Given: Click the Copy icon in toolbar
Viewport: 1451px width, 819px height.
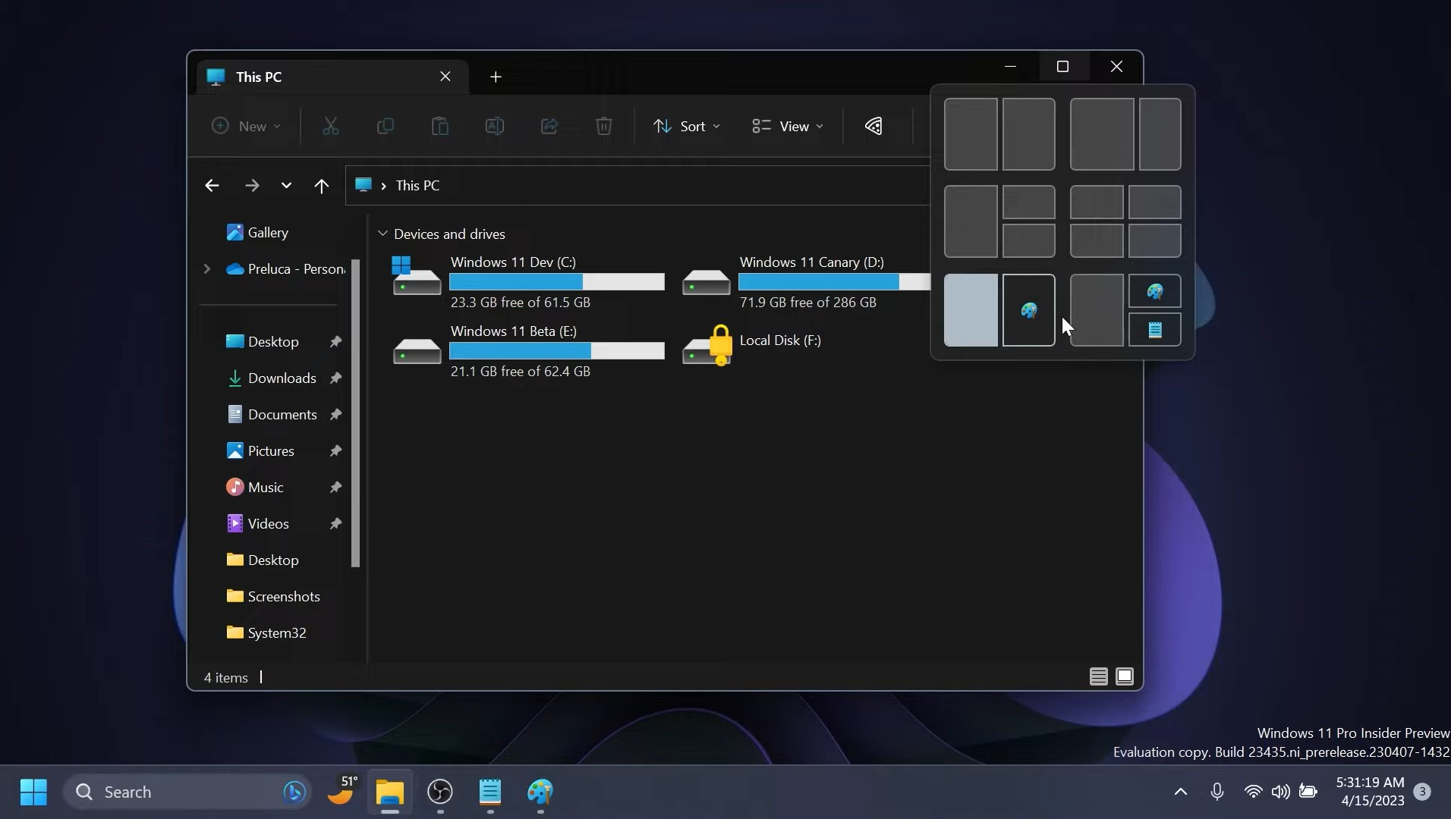Looking at the screenshot, I should coord(386,126).
